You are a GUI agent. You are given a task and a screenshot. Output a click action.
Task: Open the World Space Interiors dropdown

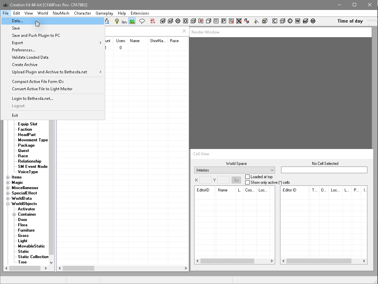click(x=234, y=170)
